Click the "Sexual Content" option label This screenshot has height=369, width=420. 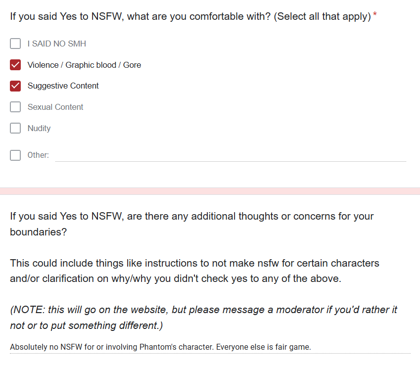(x=55, y=107)
